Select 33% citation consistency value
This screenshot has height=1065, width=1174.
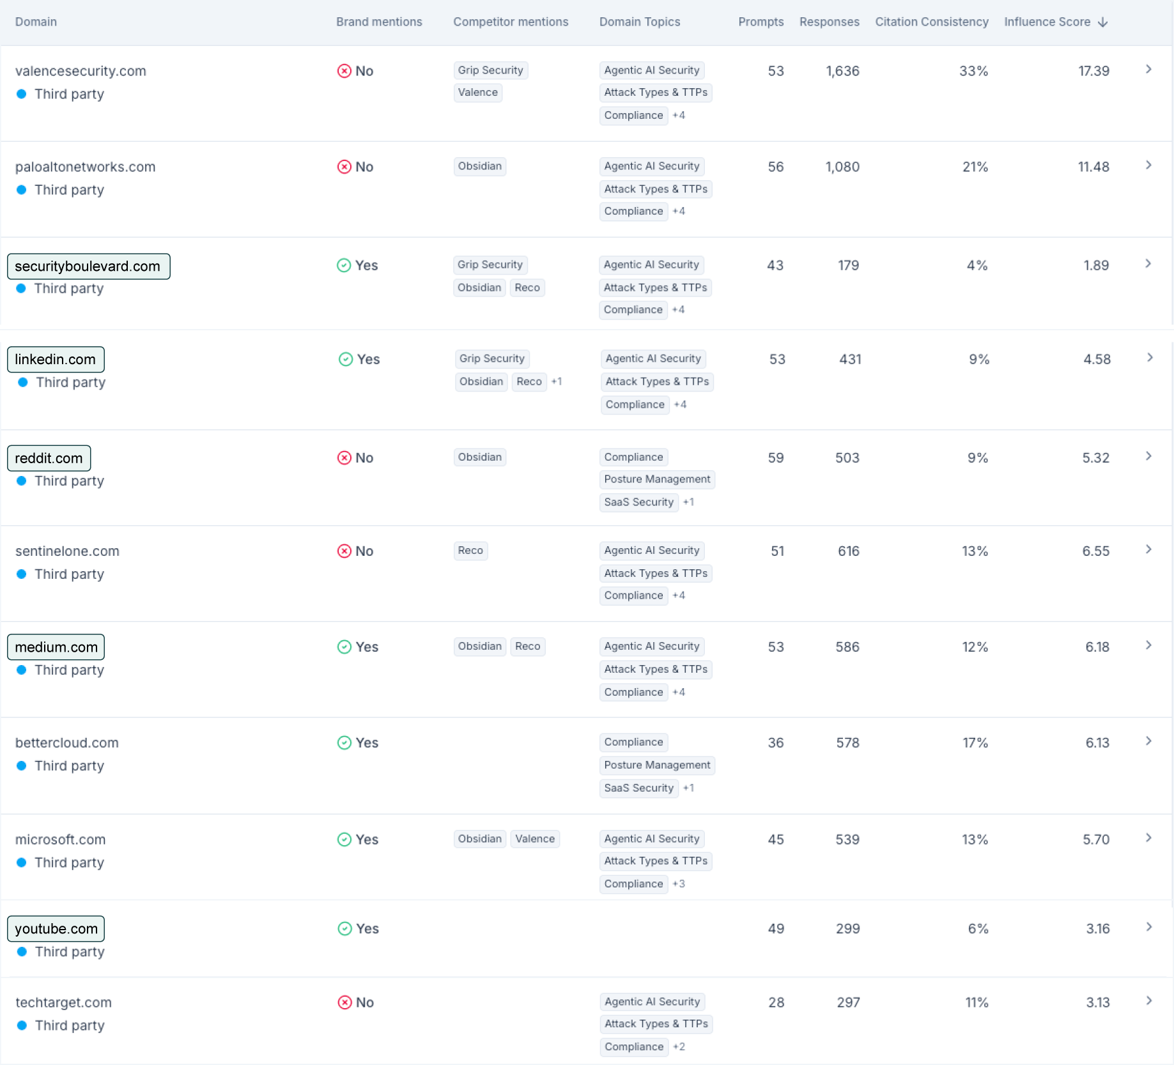pyautogui.click(x=973, y=71)
